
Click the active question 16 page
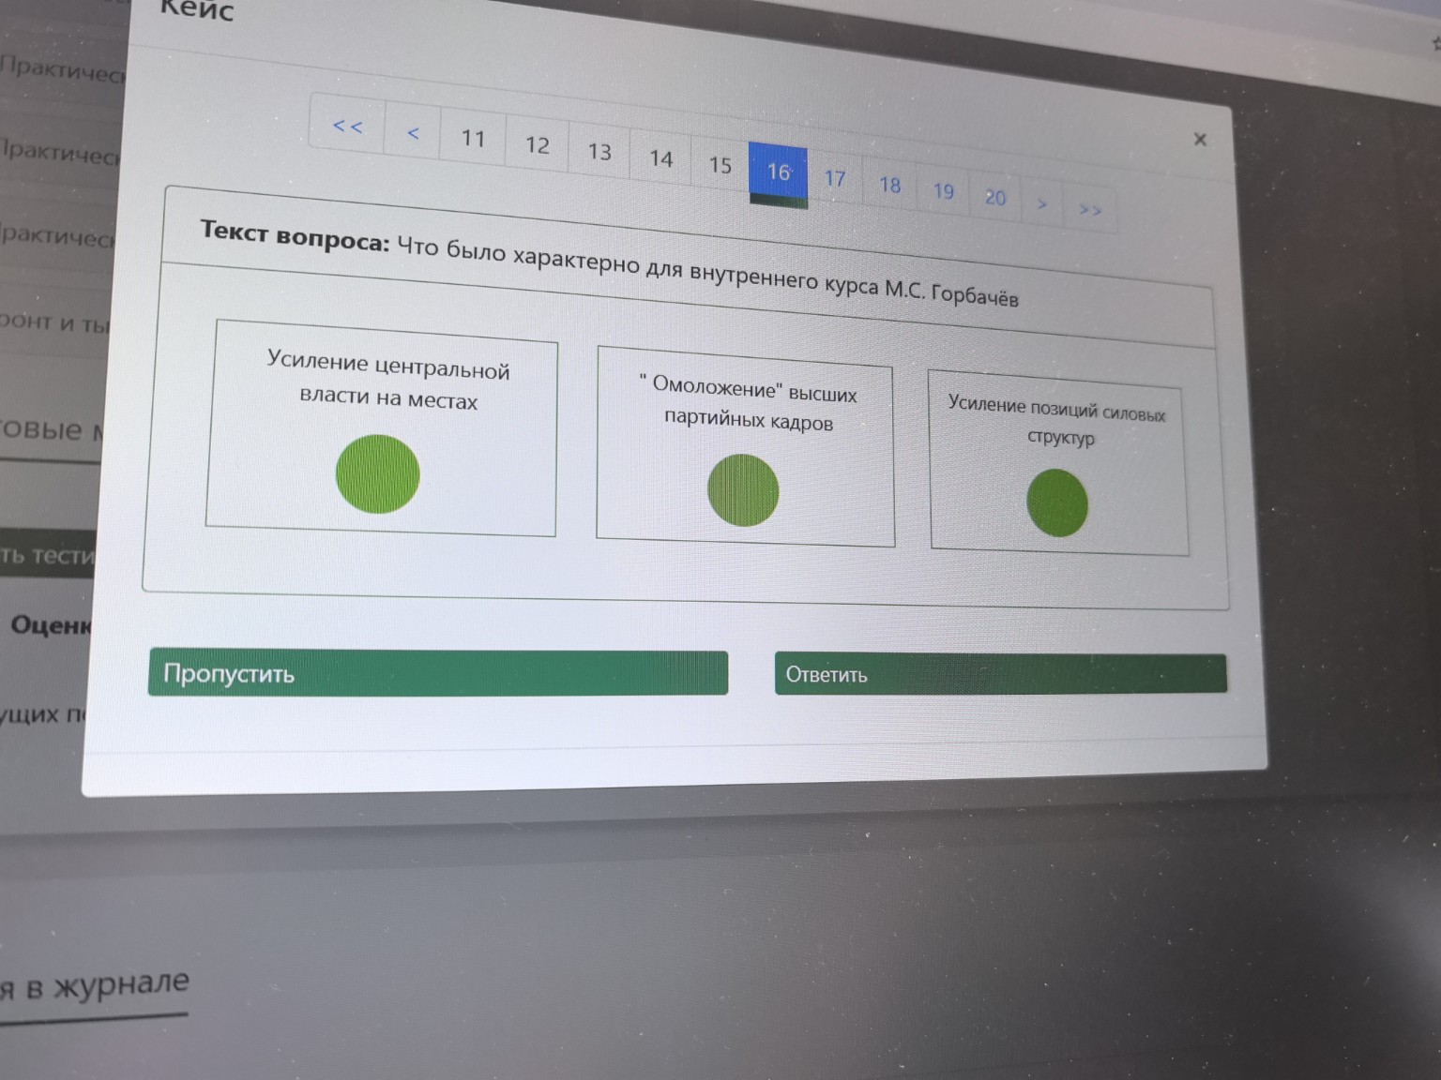[778, 172]
